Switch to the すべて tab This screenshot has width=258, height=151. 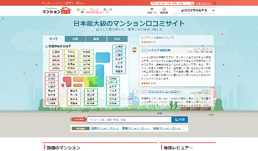54,39
